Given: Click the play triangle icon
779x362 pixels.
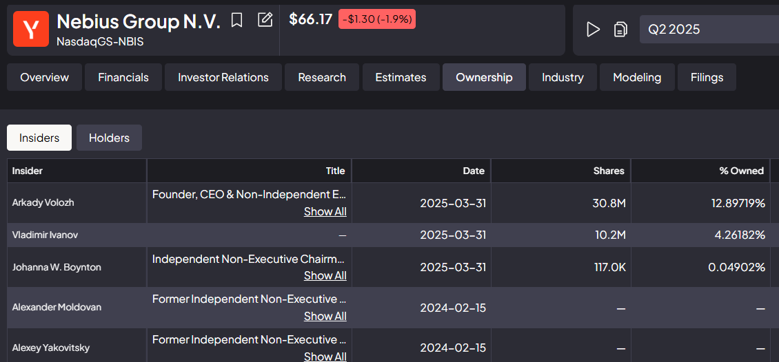Looking at the screenshot, I should [593, 30].
